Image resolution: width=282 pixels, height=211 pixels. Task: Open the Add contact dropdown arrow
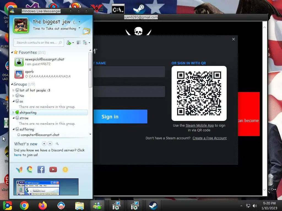73,43
